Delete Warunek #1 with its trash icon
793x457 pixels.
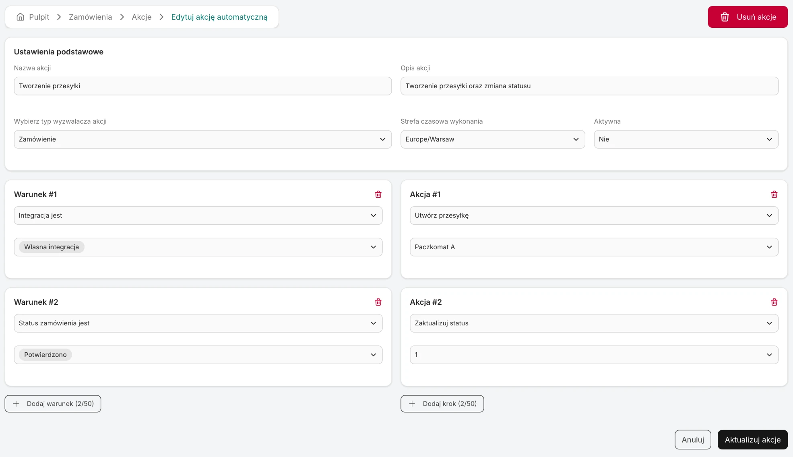tap(378, 194)
